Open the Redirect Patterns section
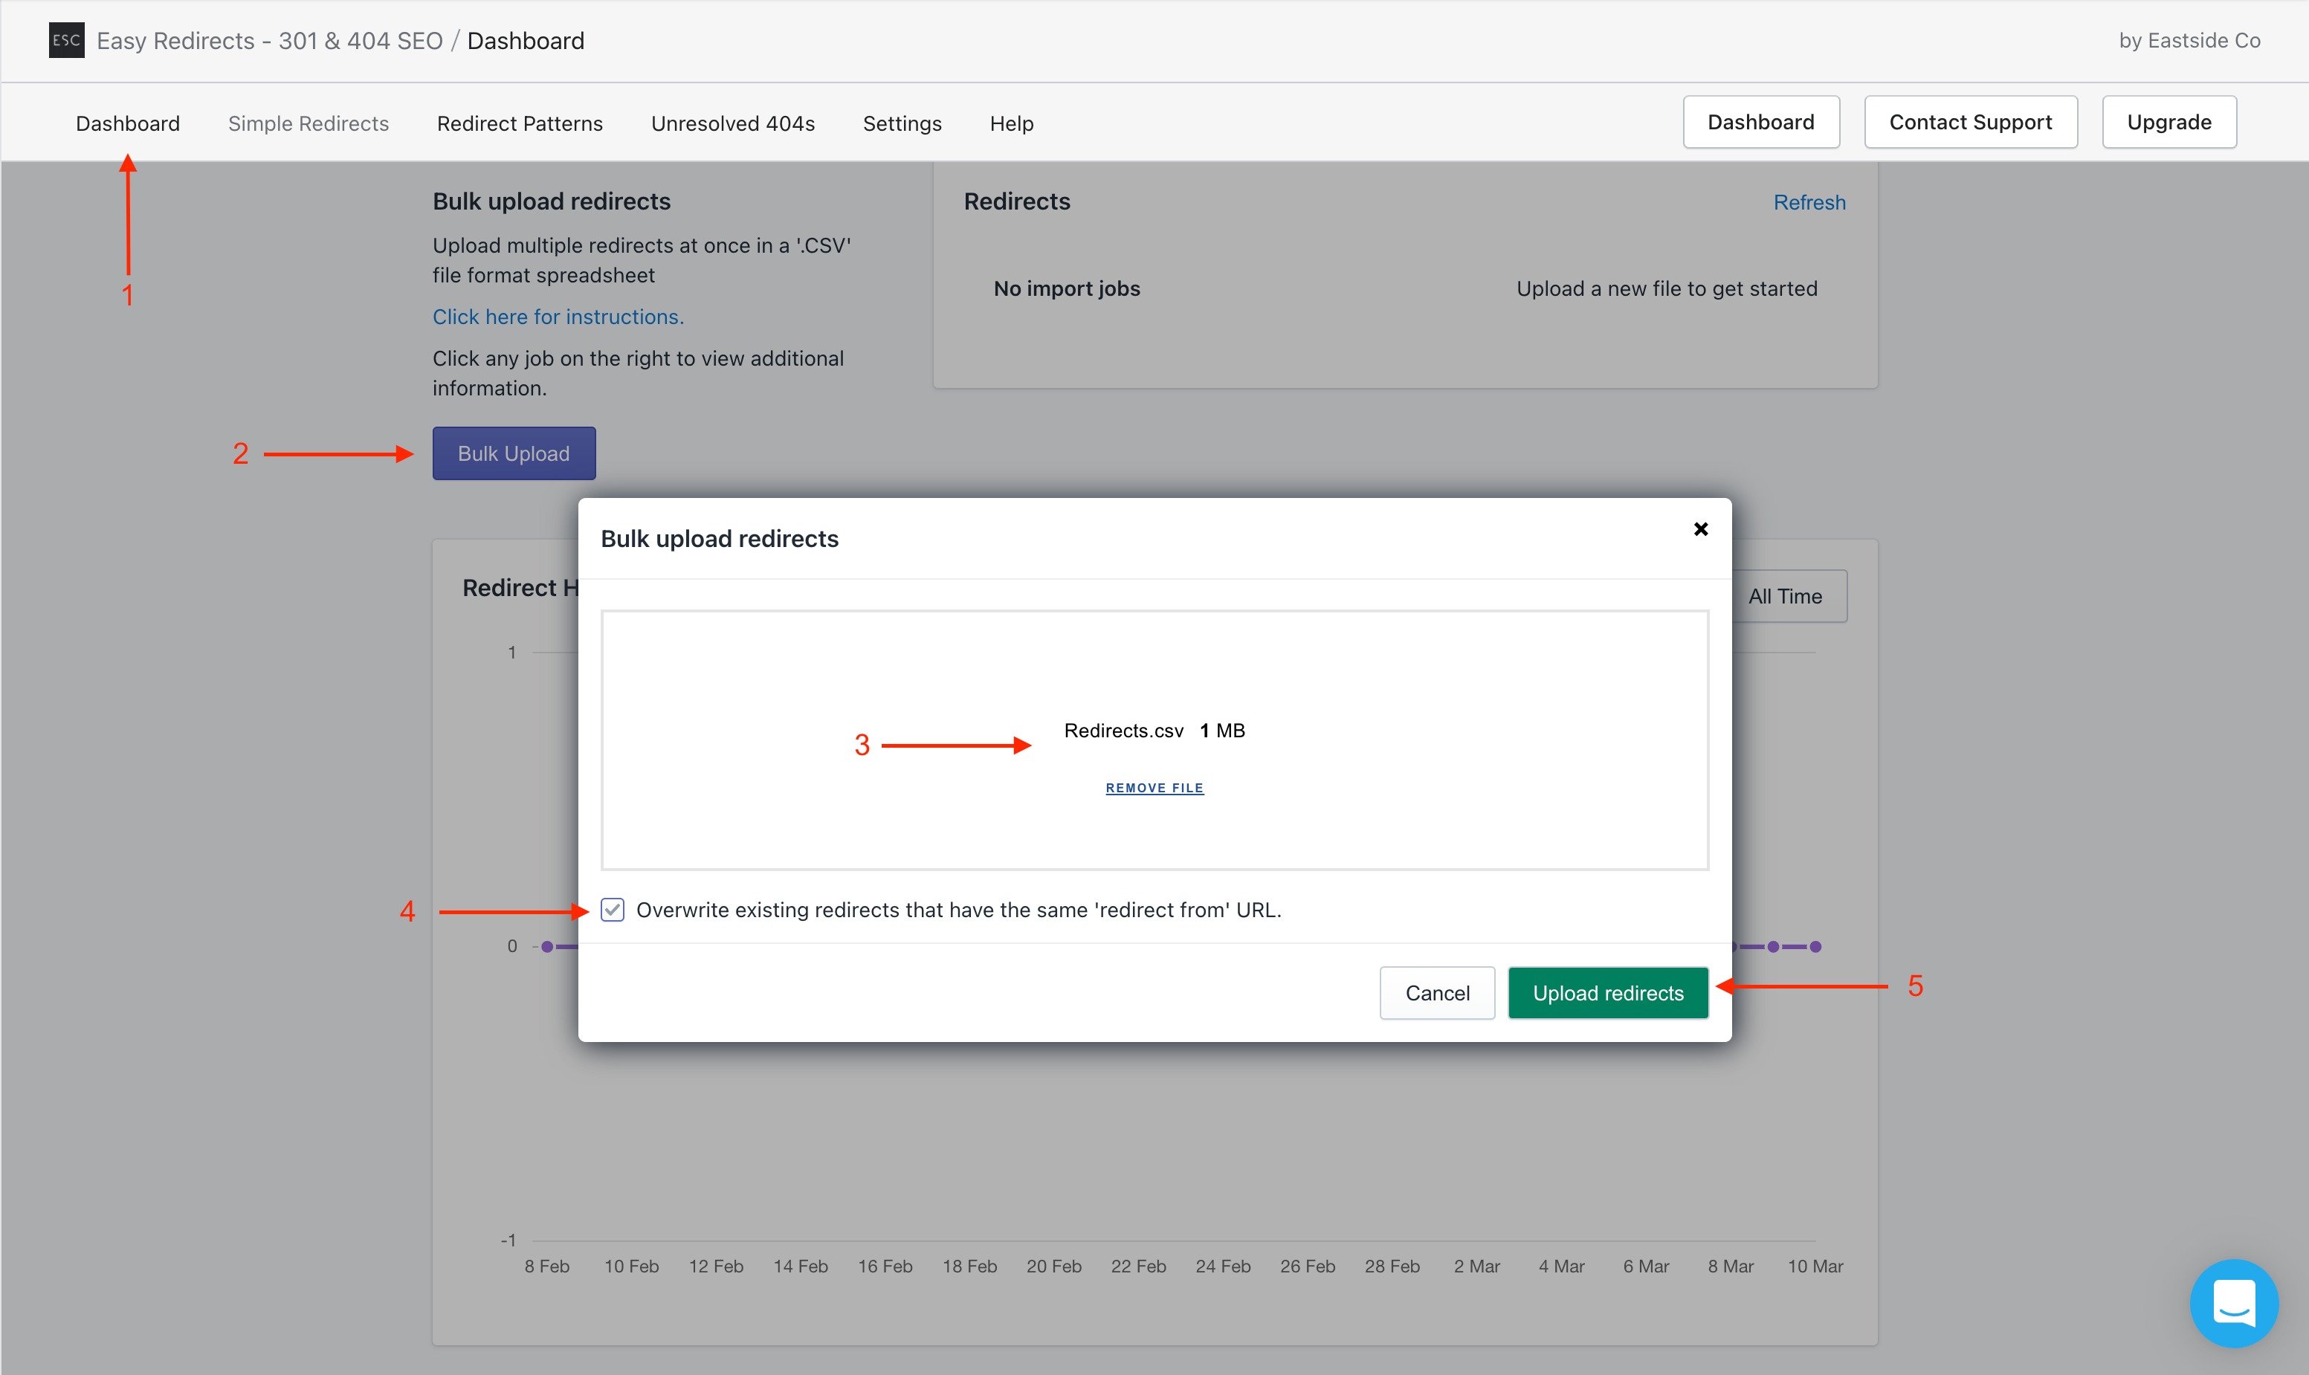 (x=519, y=123)
